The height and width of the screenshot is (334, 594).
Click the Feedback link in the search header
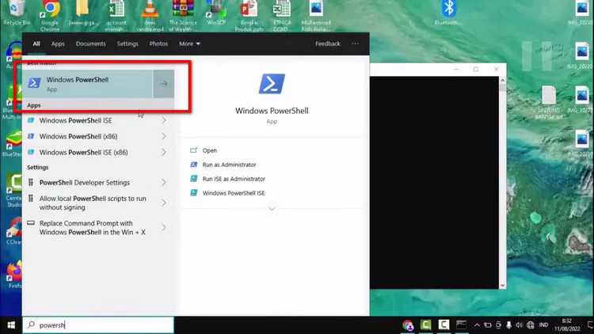328,44
